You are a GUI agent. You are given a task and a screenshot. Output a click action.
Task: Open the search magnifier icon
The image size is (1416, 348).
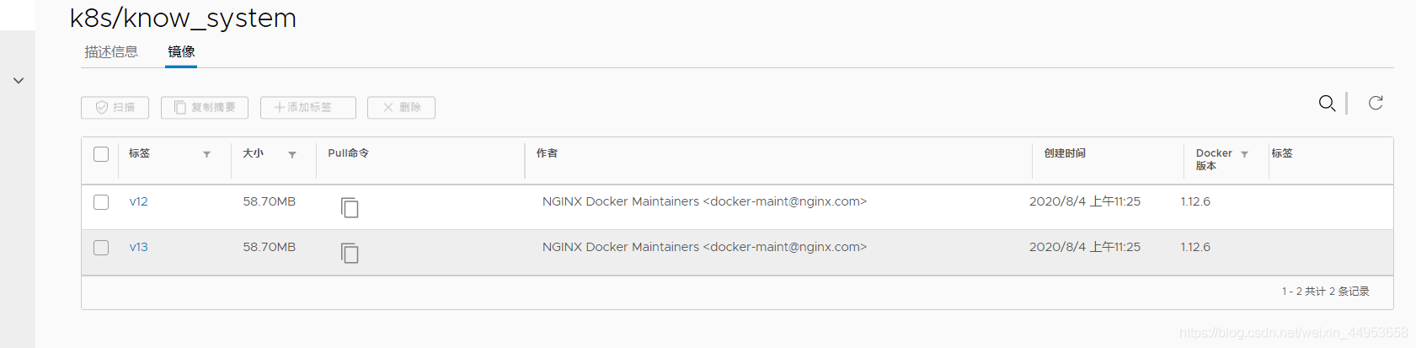[1327, 103]
